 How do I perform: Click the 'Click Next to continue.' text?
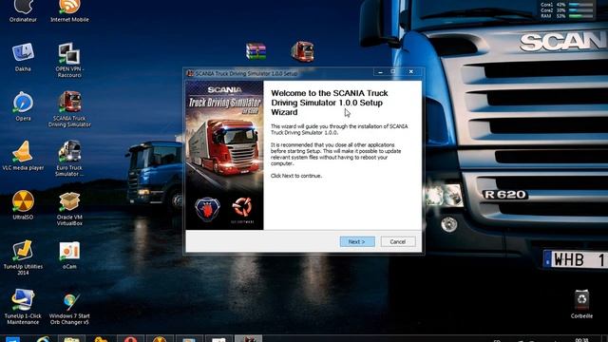(296, 176)
